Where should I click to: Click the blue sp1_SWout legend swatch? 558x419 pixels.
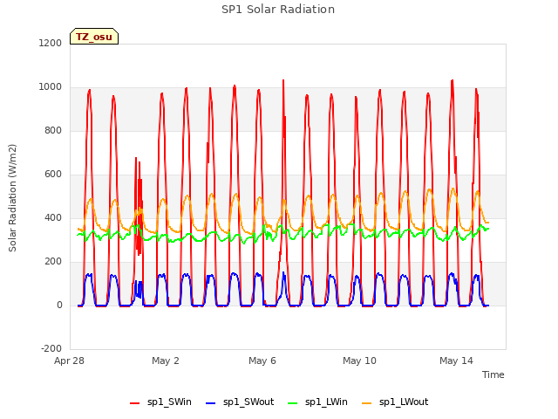pos(211,403)
